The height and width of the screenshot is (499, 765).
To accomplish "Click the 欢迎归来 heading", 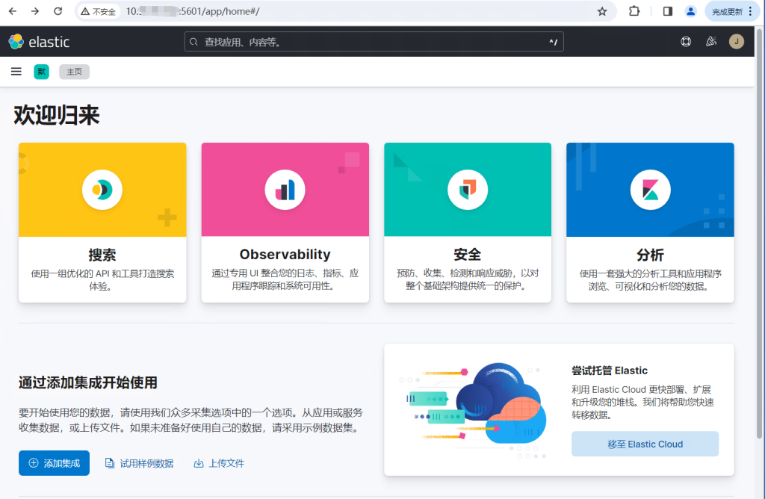I will click(57, 116).
